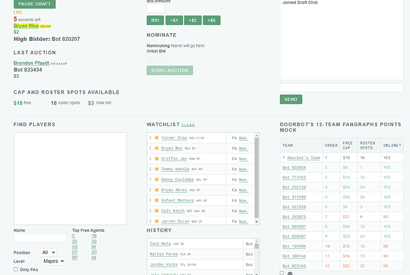Raise bid with the +$2 button
This screenshot has height=275, width=410.
click(193, 20)
